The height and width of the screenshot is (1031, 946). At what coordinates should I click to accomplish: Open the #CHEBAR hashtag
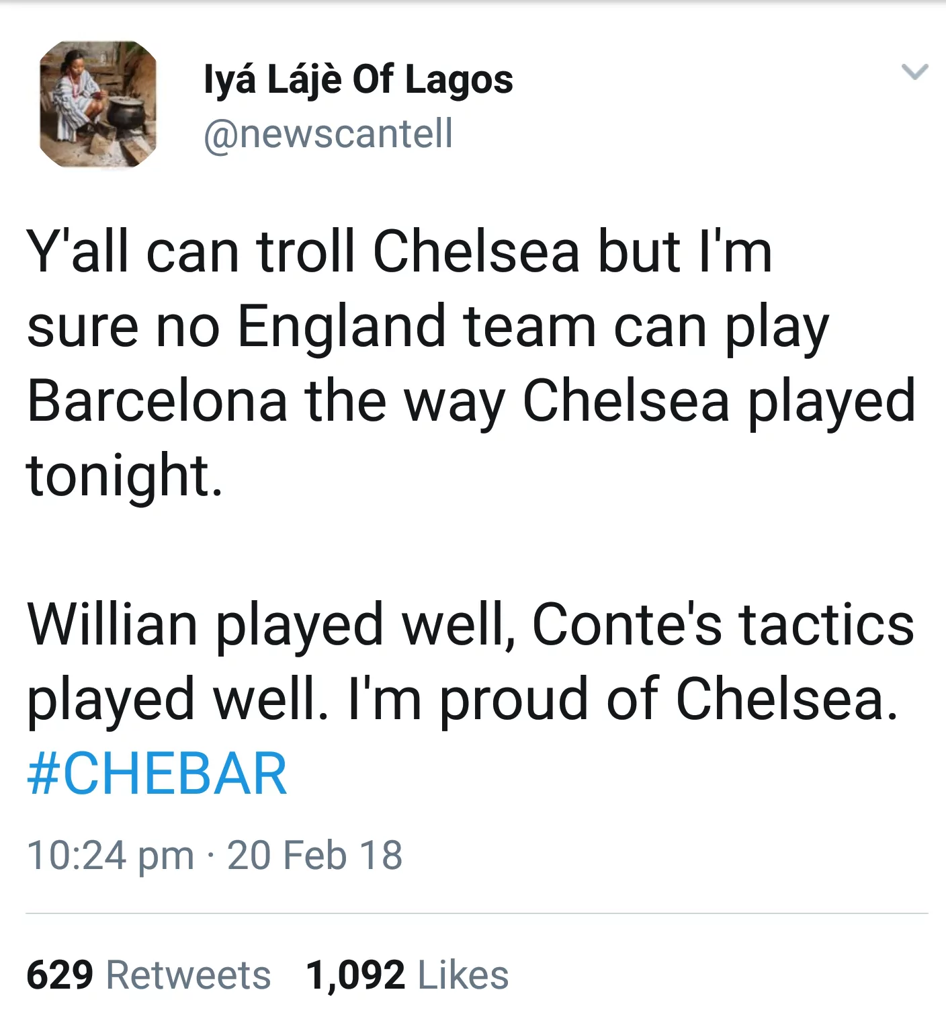157,773
